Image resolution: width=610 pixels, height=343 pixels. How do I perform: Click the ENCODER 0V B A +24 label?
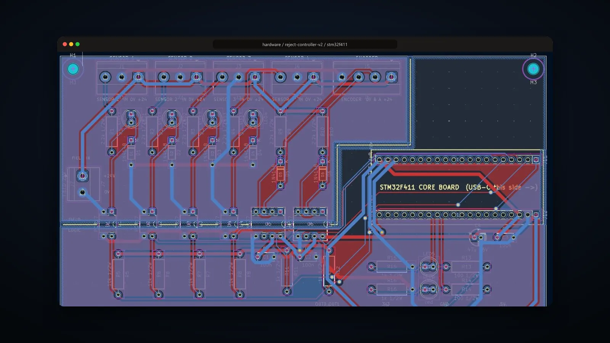366,99
